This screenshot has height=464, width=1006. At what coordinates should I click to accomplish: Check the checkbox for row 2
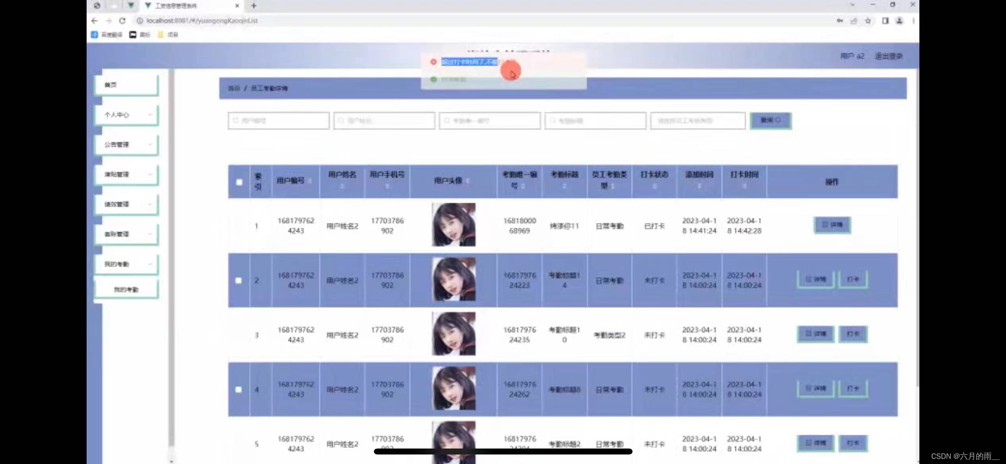pos(238,280)
